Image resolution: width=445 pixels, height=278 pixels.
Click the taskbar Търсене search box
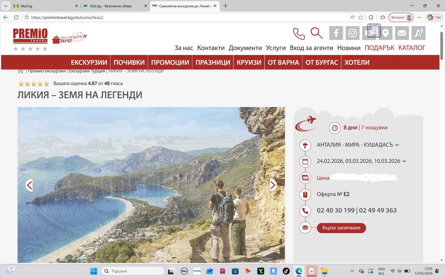(133, 271)
